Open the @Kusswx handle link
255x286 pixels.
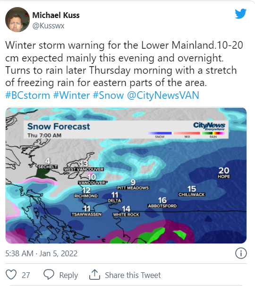pyautogui.click(x=48, y=26)
